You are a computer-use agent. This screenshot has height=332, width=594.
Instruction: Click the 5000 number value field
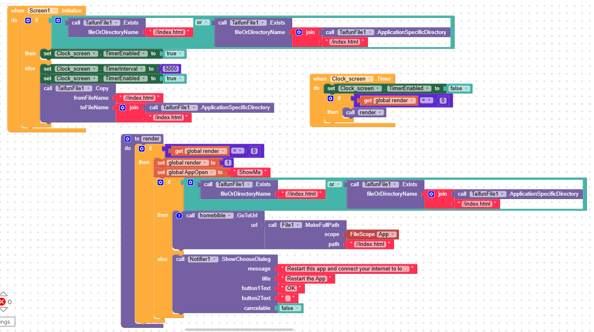point(170,69)
